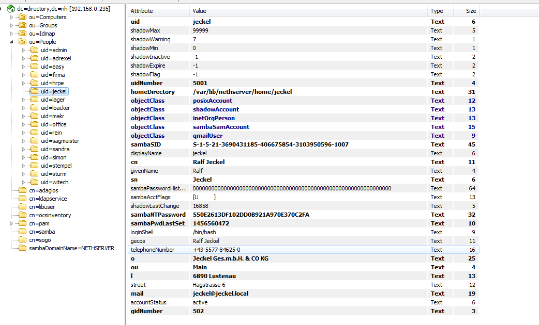Click the mail value jeckel@jeckel.local

click(x=220, y=294)
